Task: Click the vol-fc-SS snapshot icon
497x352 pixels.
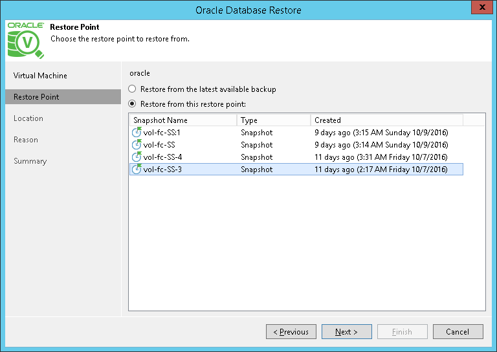Action: (136, 145)
